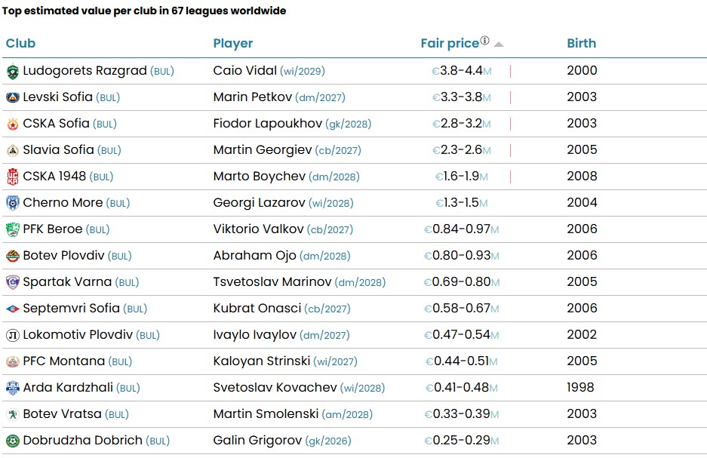Image resolution: width=707 pixels, height=458 pixels.
Task: Click the CSKA 1948 club crest icon
Action: [x=13, y=177]
